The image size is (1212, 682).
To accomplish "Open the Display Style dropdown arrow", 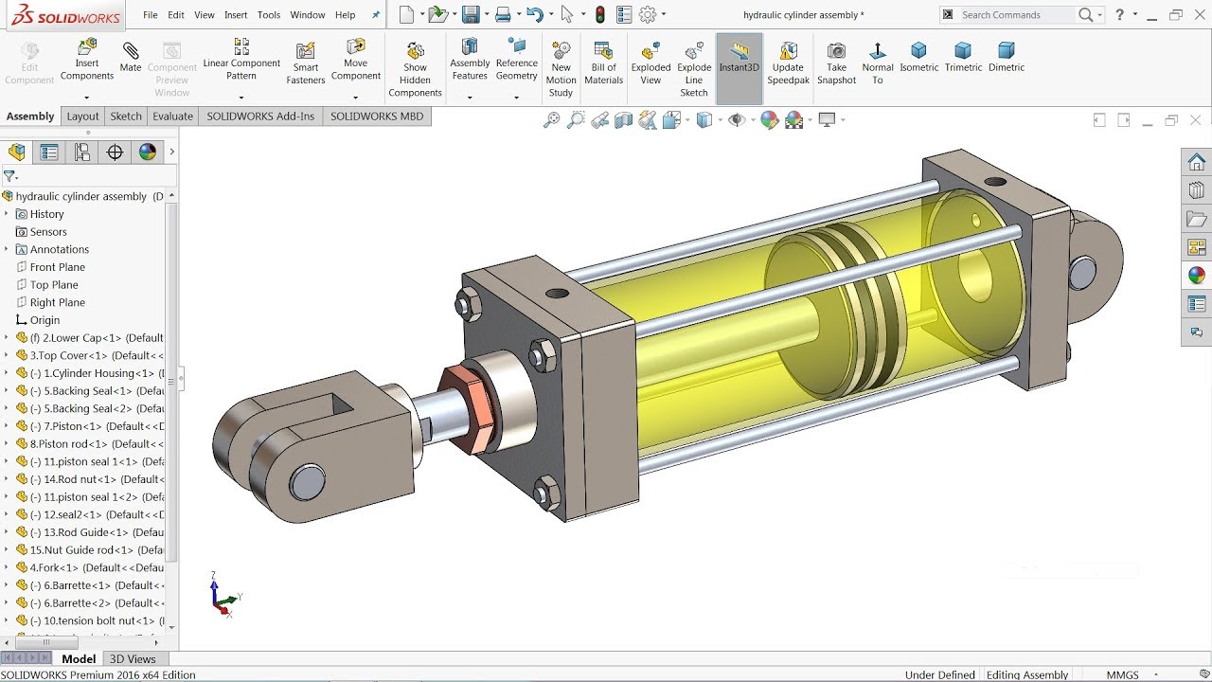I will [720, 119].
